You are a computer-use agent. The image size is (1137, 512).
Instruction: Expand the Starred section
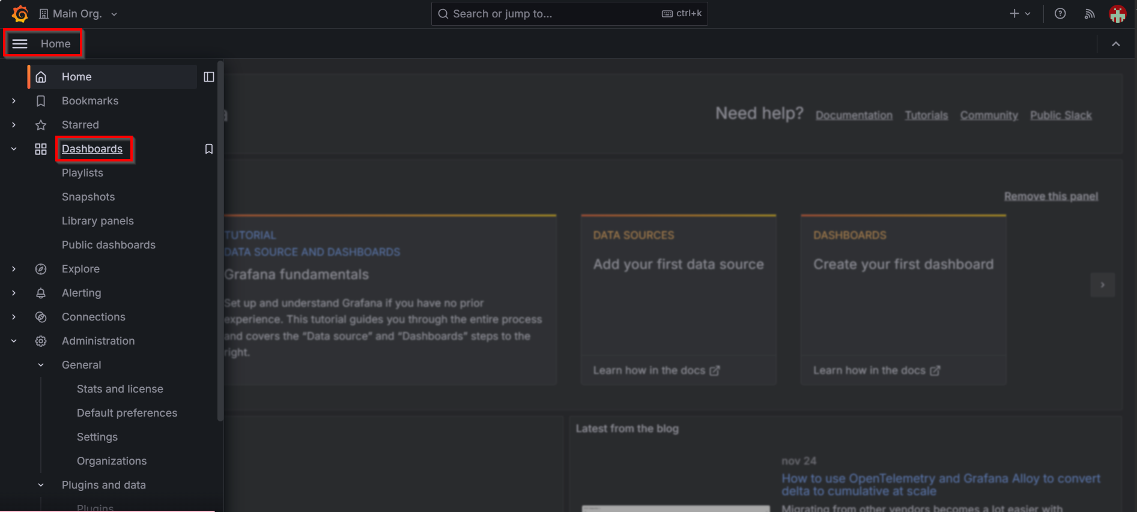click(14, 125)
